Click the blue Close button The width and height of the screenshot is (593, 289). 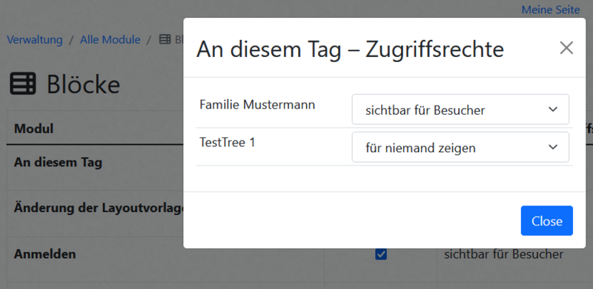[546, 221]
